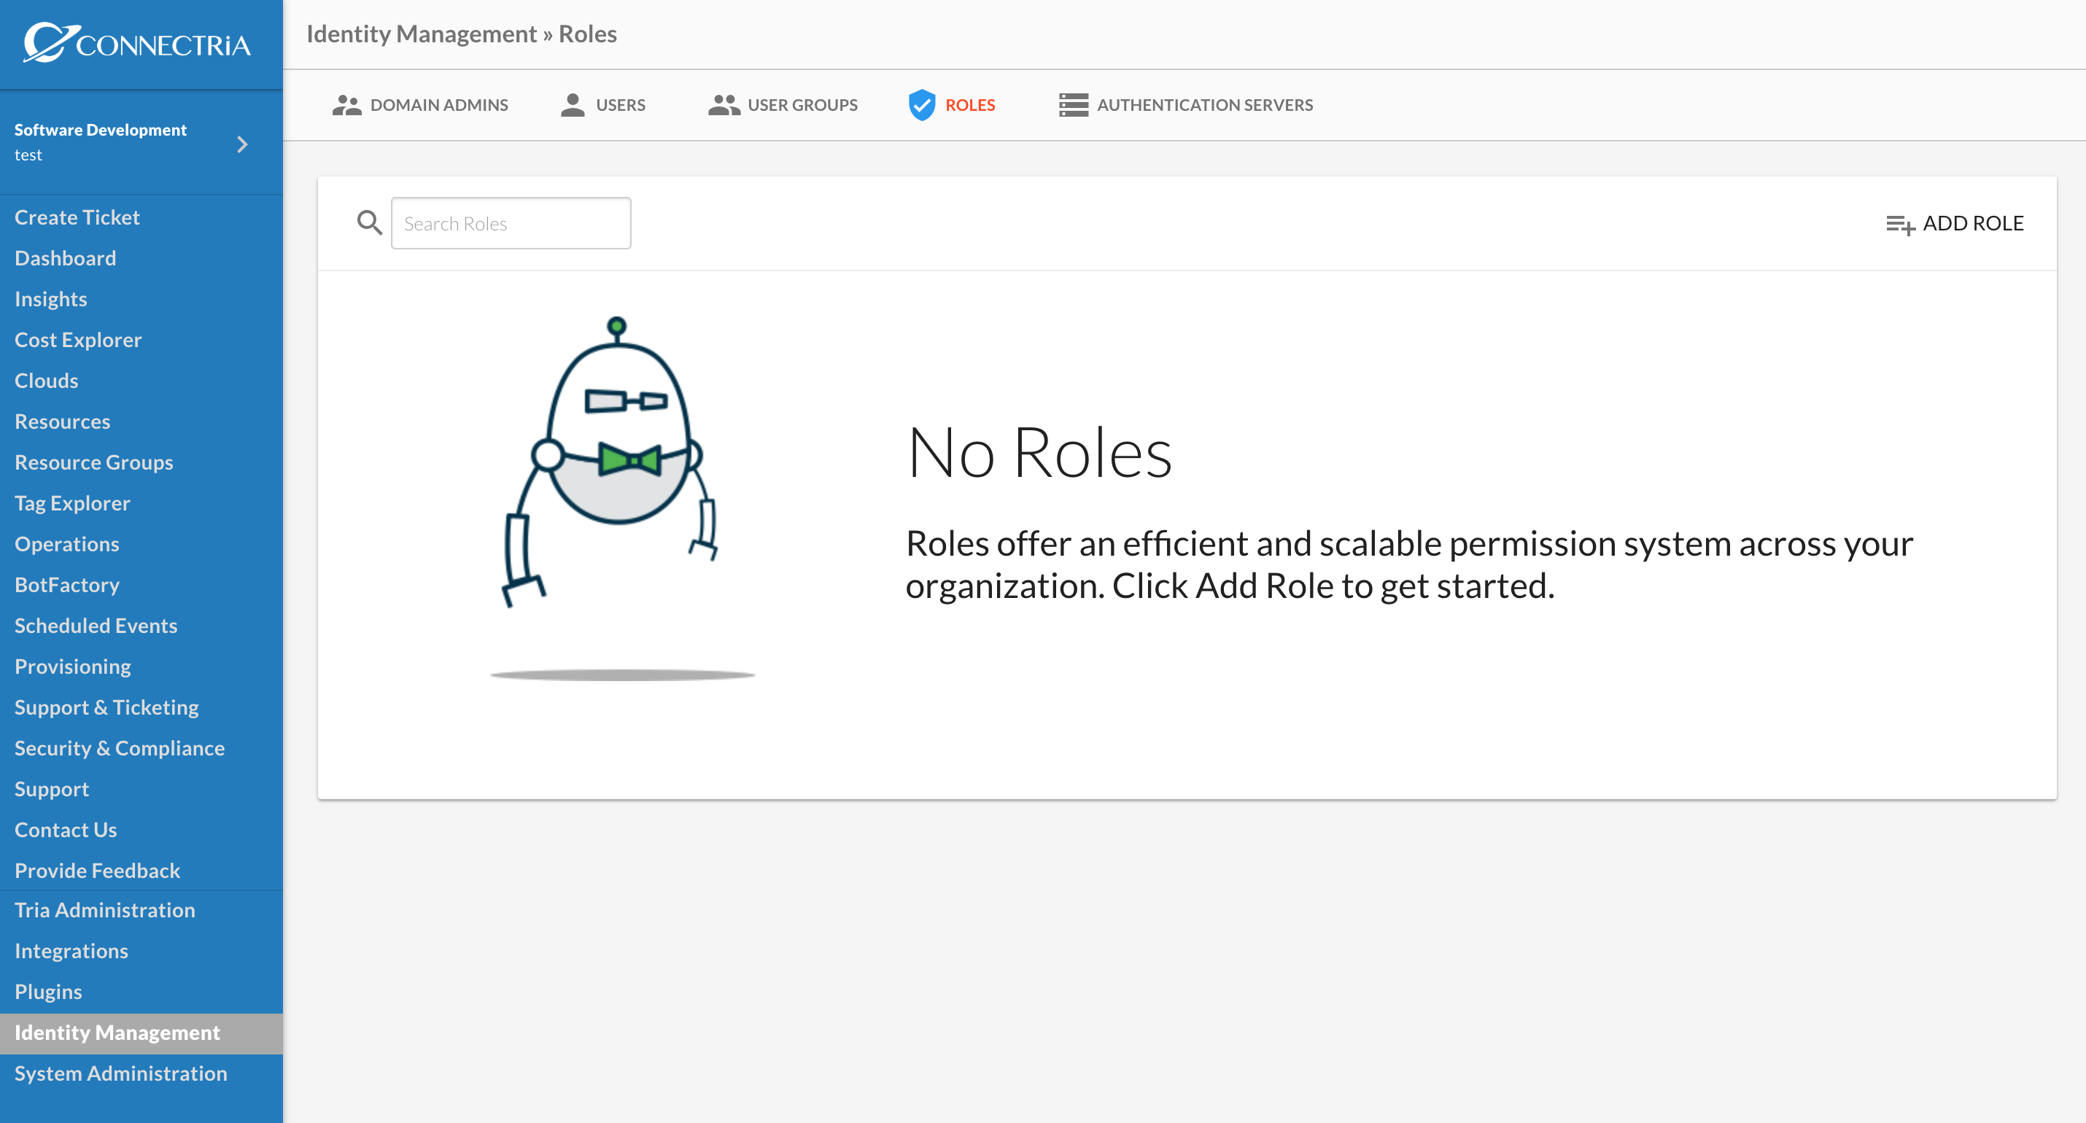Navigate to Clouds

pos(46,381)
